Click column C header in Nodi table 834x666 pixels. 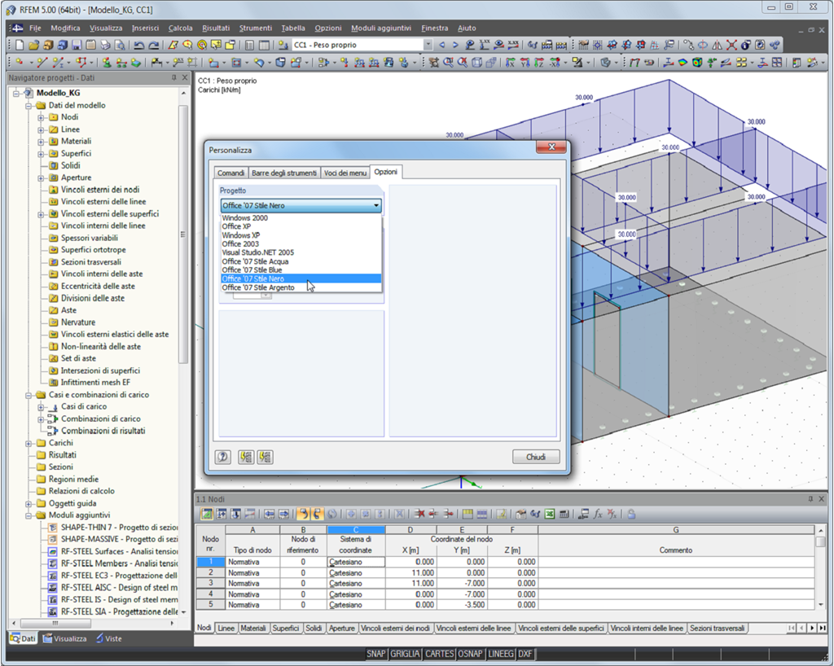pyautogui.click(x=356, y=530)
